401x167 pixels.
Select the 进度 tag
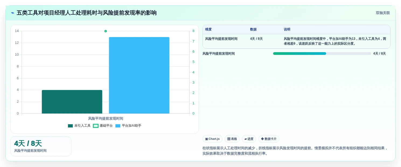249,139
